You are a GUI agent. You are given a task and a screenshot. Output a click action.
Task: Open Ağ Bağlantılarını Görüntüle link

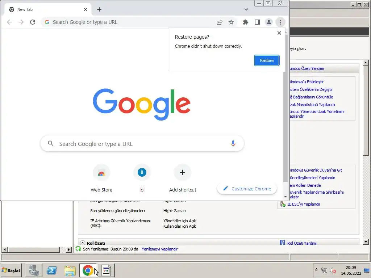(x=311, y=97)
